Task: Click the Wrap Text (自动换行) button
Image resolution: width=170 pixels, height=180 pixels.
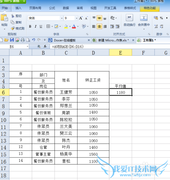Action: 130,20
